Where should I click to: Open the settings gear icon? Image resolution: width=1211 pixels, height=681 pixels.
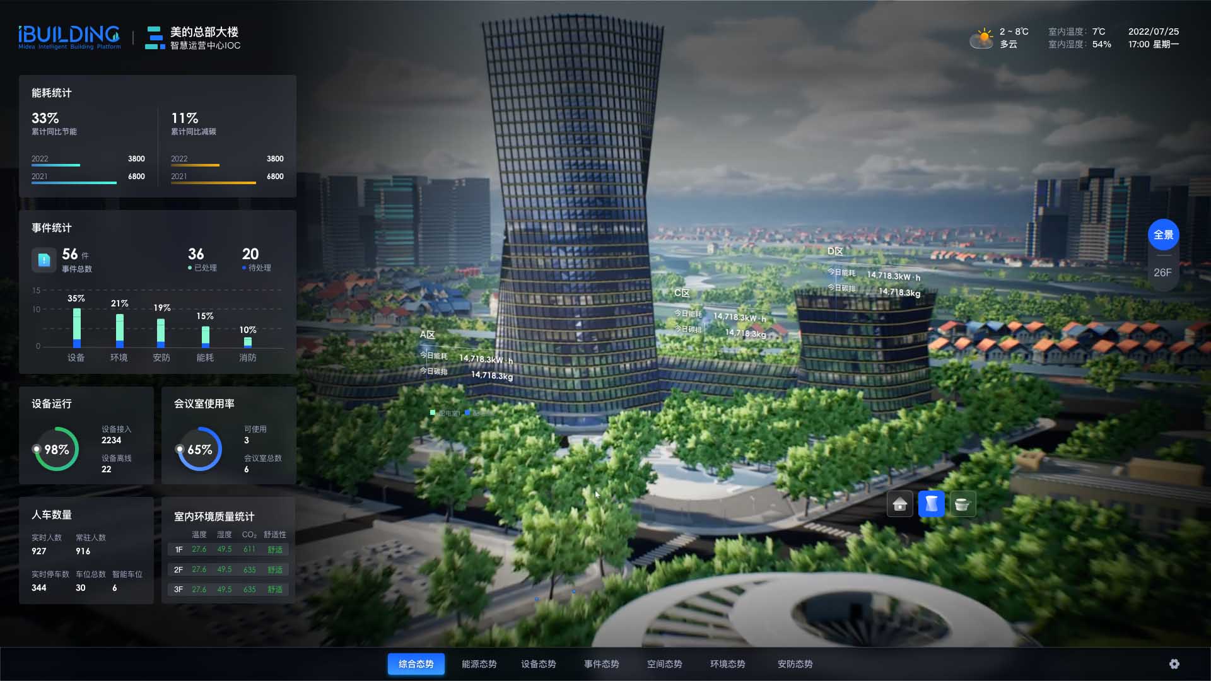[1174, 664]
